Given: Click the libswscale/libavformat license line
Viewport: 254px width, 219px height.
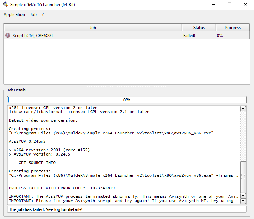Looking at the screenshot, I should point(79,112).
